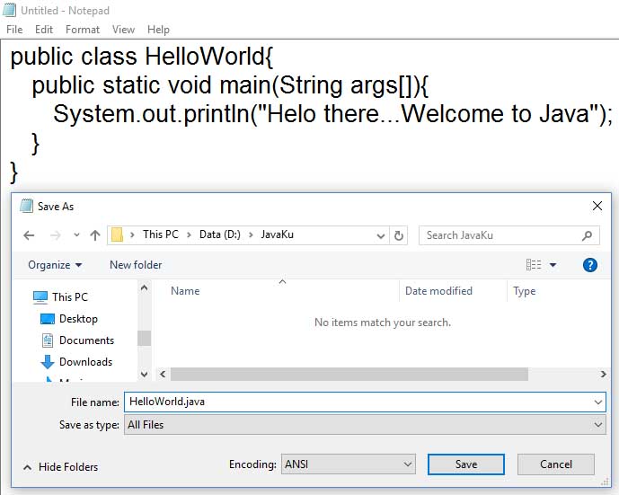
Task: Click the Notepad window title icon
Action: [10, 10]
